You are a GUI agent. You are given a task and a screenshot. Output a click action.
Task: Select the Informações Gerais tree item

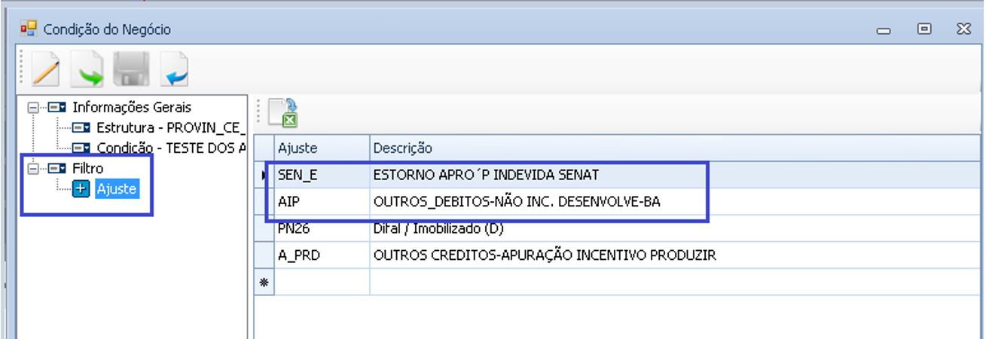pyautogui.click(x=132, y=108)
